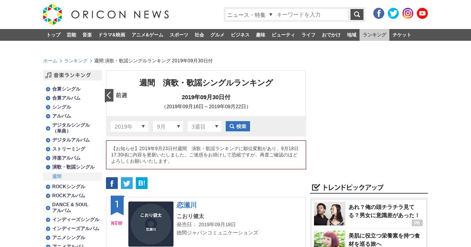Screen dimensions: 471x247
Task: Open the 9月 month dropdown
Action: pos(168,126)
